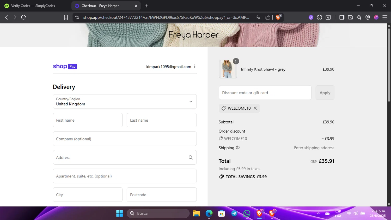Click the Freya Harper store logo

point(193,35)
